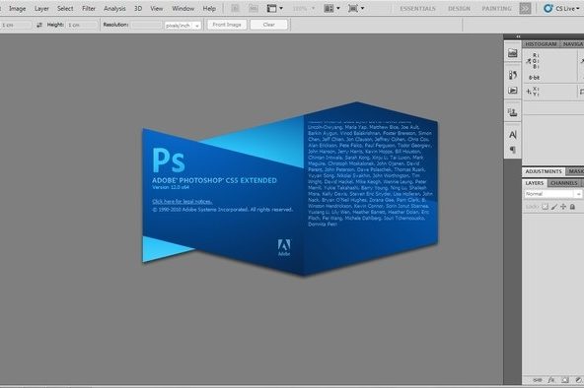This screenshot has width=584, height=388.
Task: Collapse the panel dock with double arrows
Action: [518, 36]
